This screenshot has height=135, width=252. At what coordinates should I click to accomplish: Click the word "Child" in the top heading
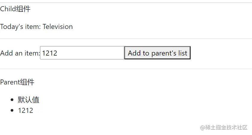coord(8,9)
